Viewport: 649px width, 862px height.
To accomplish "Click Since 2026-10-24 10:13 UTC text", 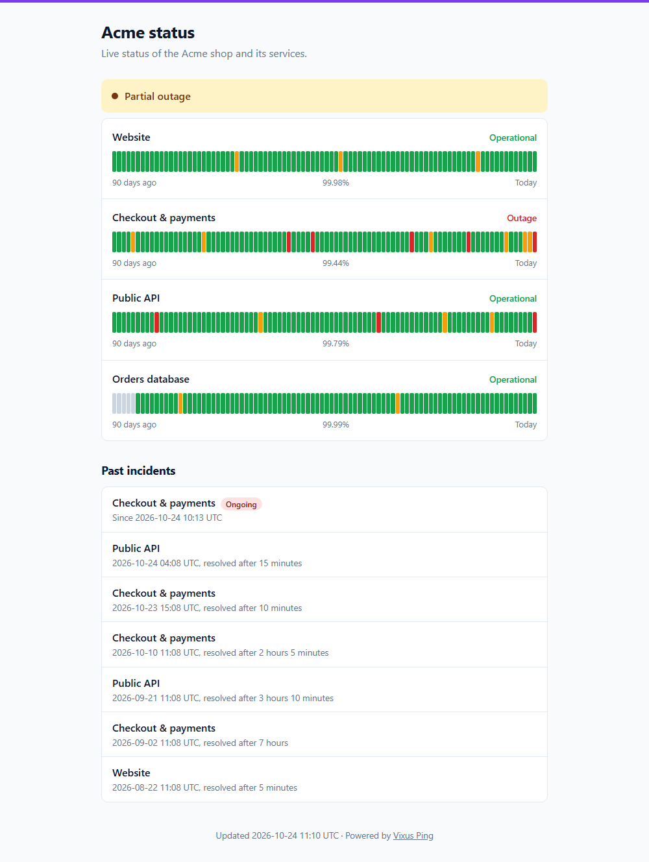I will click(167, 518).
